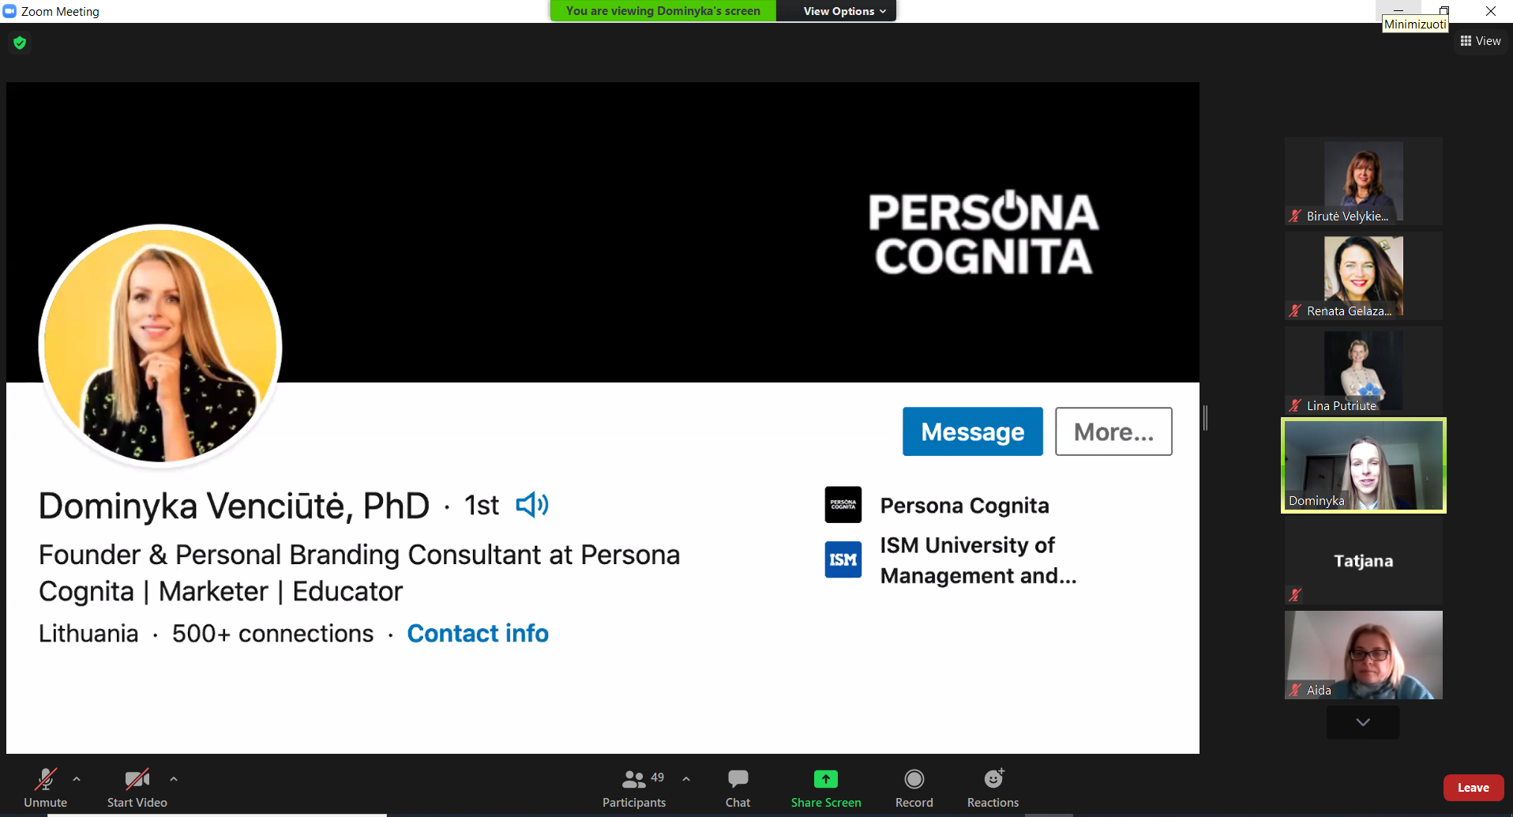Unmute the microphone in Zoom
The width and height of the screenshot is (1513, 817).
[x=45, y=788]
